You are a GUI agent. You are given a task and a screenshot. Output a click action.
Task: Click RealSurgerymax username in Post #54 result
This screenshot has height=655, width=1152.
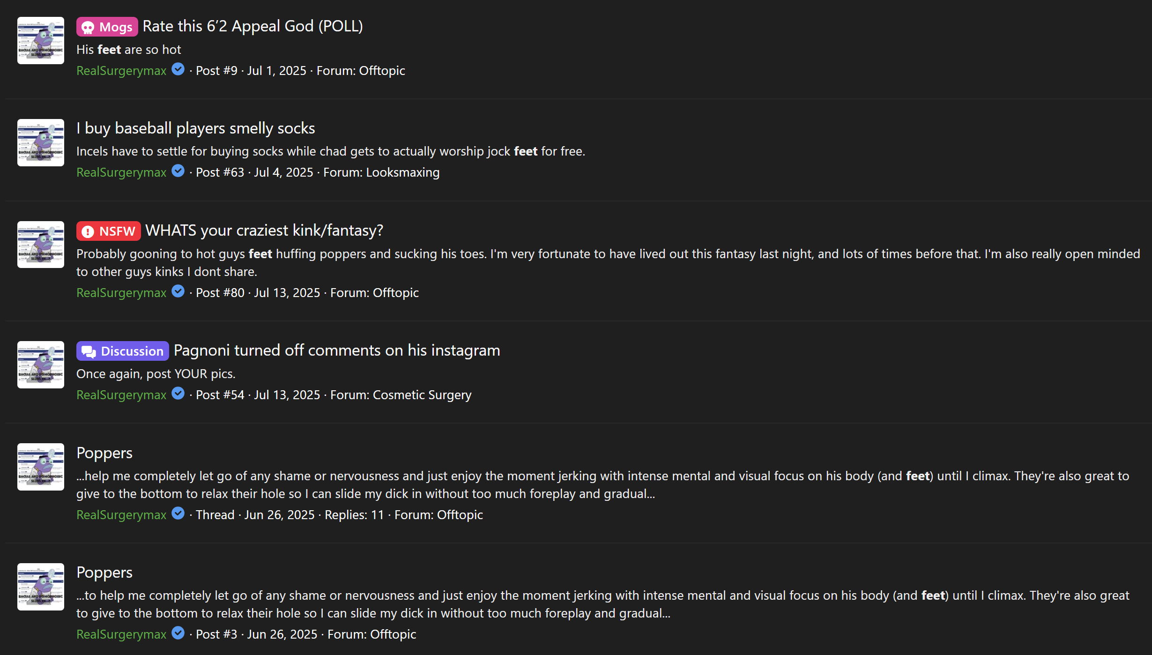click(121, 395)
